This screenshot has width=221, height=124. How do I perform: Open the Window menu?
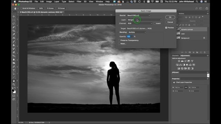point(99,1)
